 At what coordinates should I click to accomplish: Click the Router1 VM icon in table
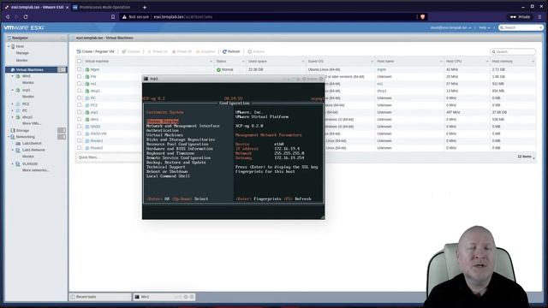87,140
